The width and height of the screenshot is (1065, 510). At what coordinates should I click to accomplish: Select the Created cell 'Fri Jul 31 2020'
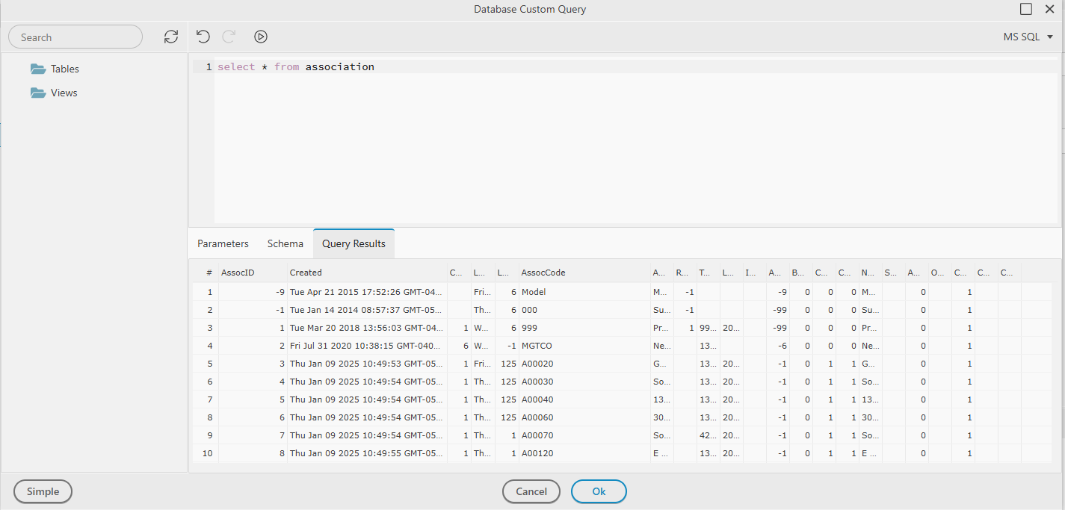pyautogui.click(x=367, y=346)
